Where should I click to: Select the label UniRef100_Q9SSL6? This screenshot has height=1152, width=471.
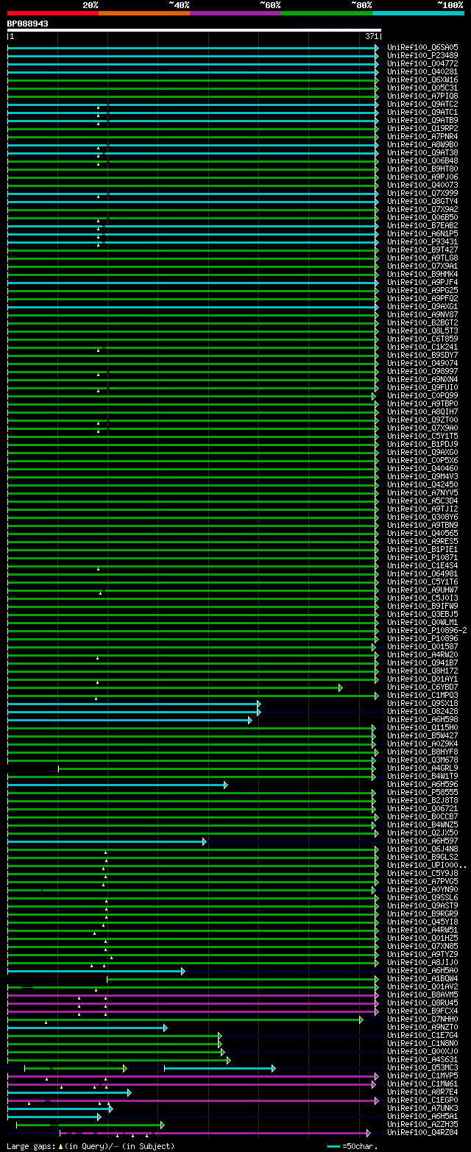(x=422, y=897)
